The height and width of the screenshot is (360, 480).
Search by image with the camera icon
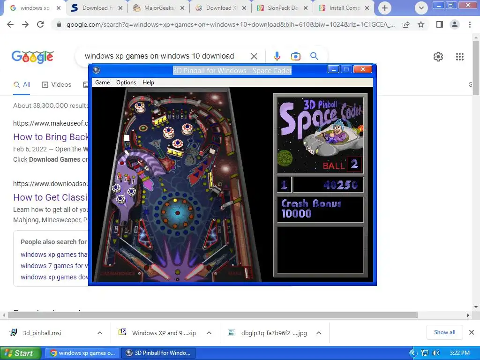click(295, 56)
